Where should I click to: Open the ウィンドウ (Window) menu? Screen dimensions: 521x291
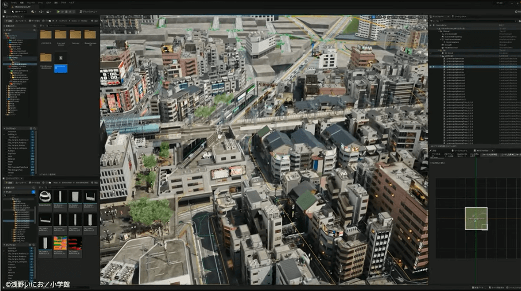32,3
